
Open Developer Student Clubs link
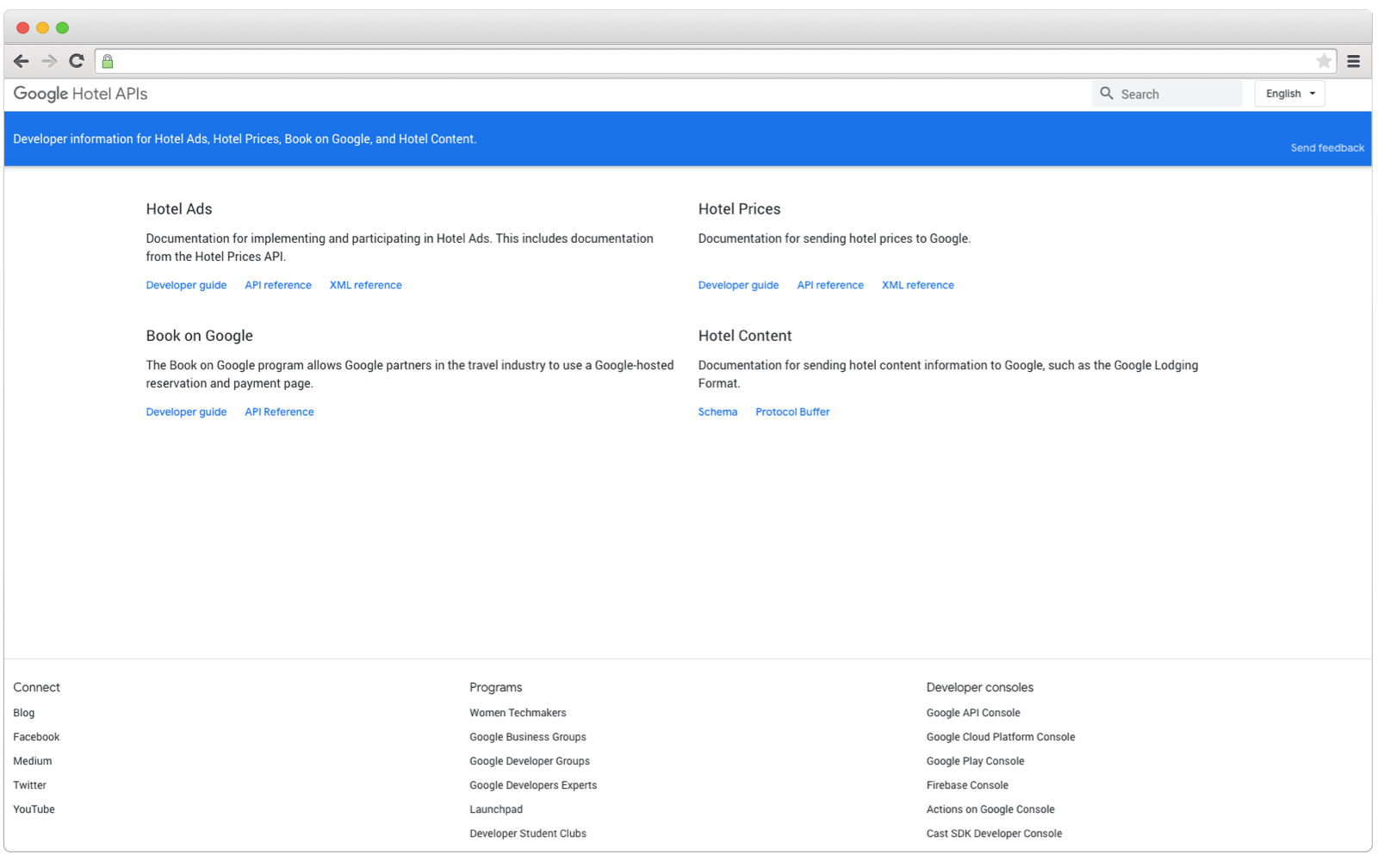(x=528, y=833)
